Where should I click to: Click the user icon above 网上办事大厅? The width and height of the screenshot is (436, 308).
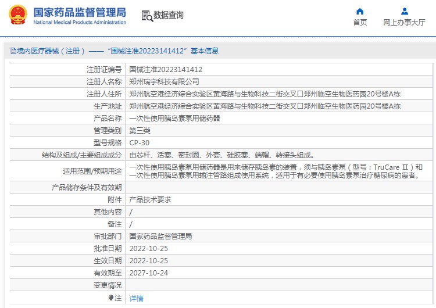pyautogui.click(x=405, y=12)
